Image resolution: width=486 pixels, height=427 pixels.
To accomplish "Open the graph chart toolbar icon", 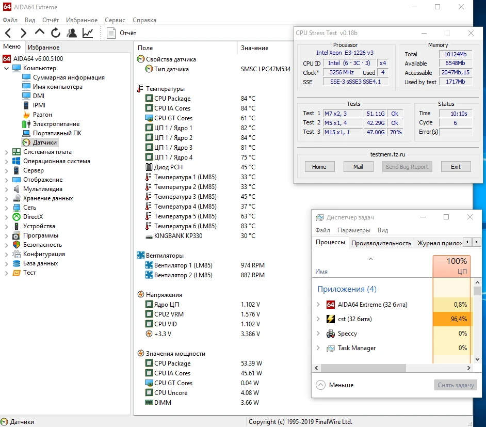I will click(x=88, y=33).
